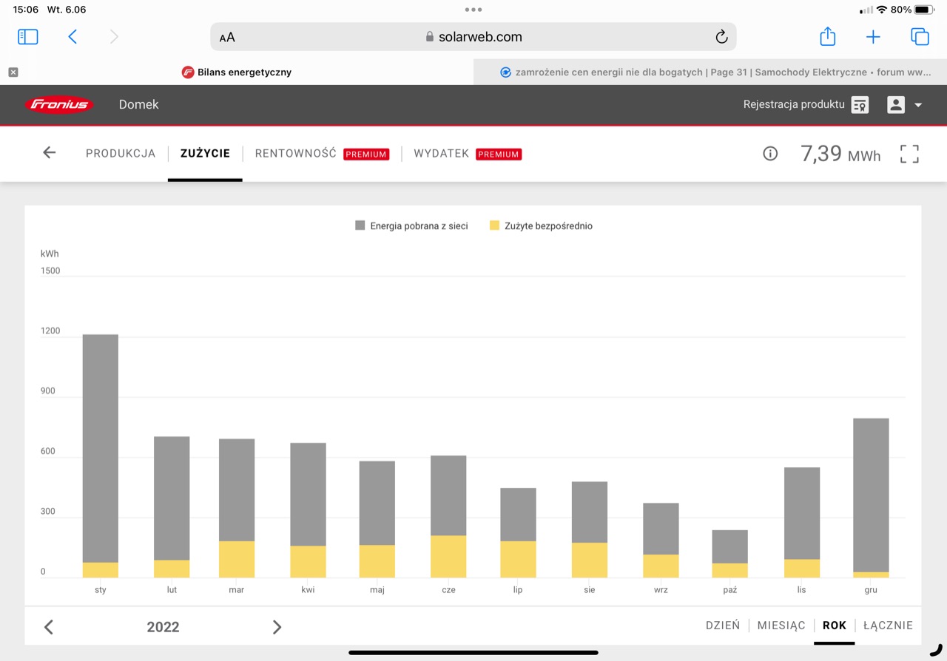Viewport: 947px width, 661px height.
Task: Open the AA reader text size menu
Action: pos(227,37)
